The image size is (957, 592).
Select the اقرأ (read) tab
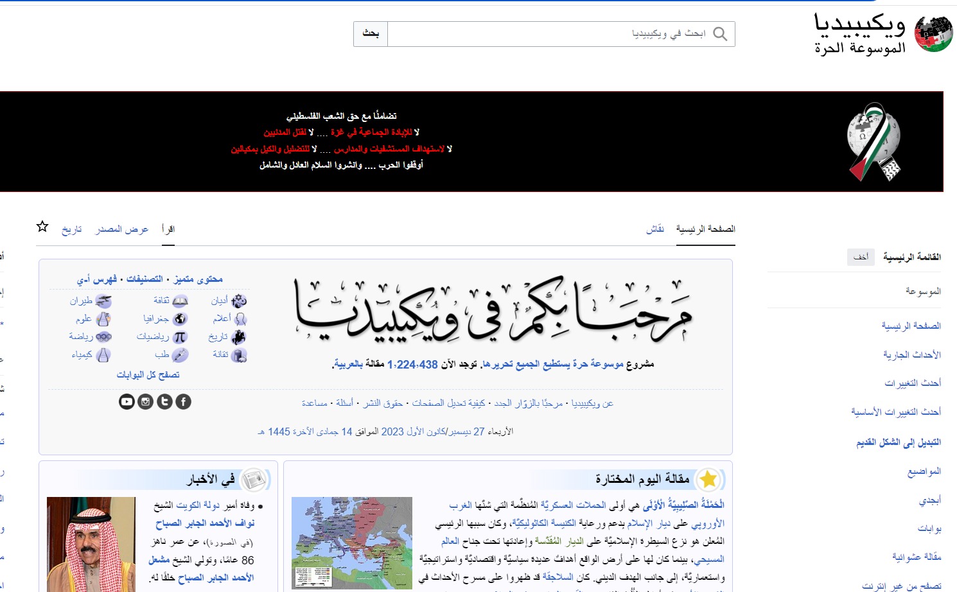coord(168,229)
